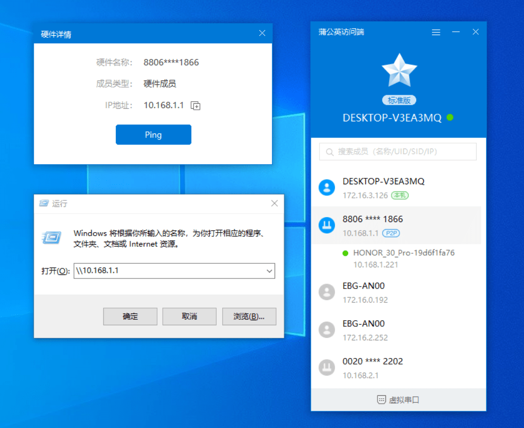Click the router icon for 8806 **** 1866
Screen dimensions: 524x428
click(327, 226)
